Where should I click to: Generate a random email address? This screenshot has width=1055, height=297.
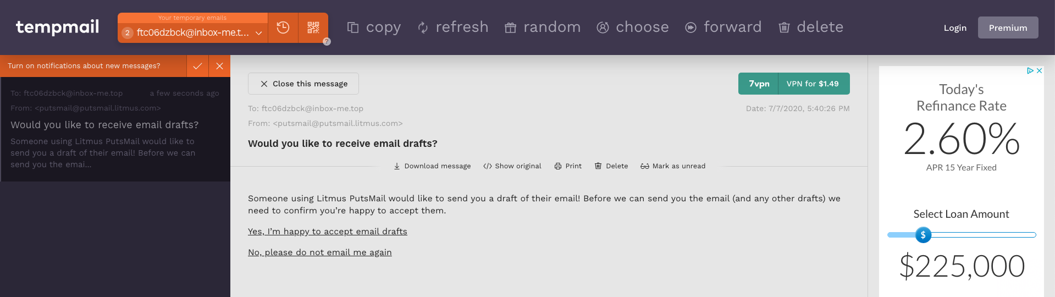(x=543, y=27)
